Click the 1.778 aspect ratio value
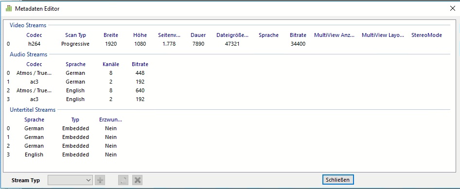 (x=169, y=44)
